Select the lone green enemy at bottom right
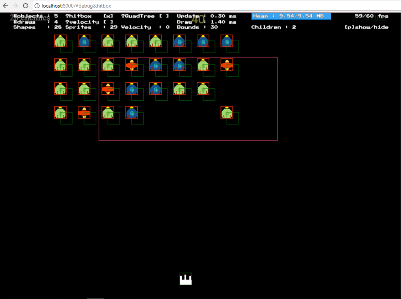The image size is (401, 299). pos(227,113)
